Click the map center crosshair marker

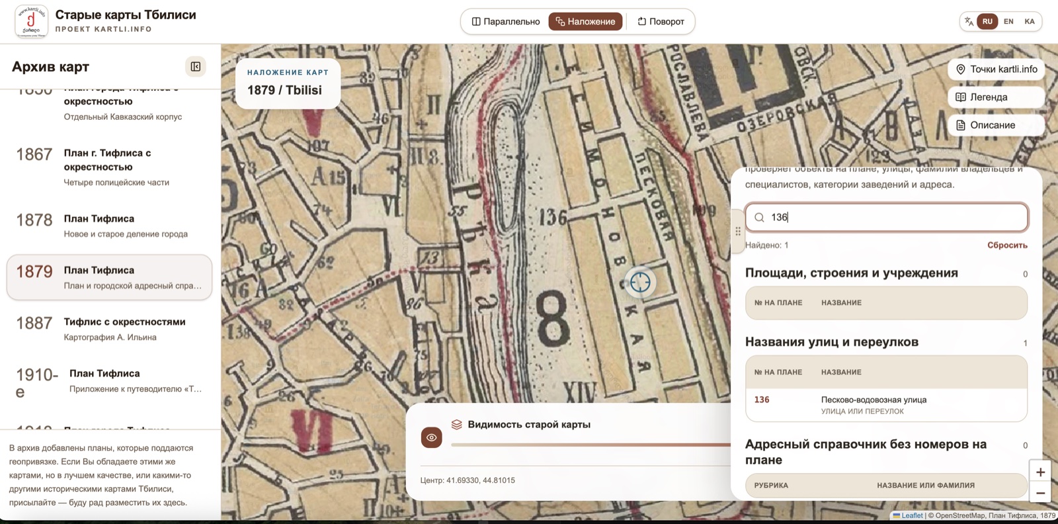(640, 282)
